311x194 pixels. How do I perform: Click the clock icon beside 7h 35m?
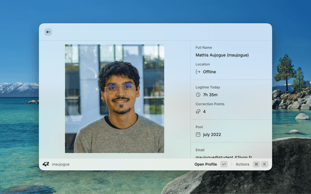click(x=198, y=95)
